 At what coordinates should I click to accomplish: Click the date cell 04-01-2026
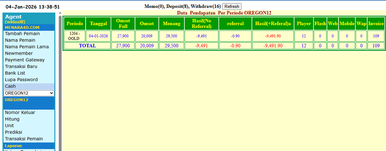pyautogui.click(x=98, y=36)
